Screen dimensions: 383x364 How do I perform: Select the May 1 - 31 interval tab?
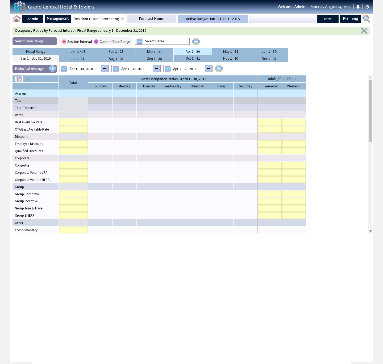point(231,51)
